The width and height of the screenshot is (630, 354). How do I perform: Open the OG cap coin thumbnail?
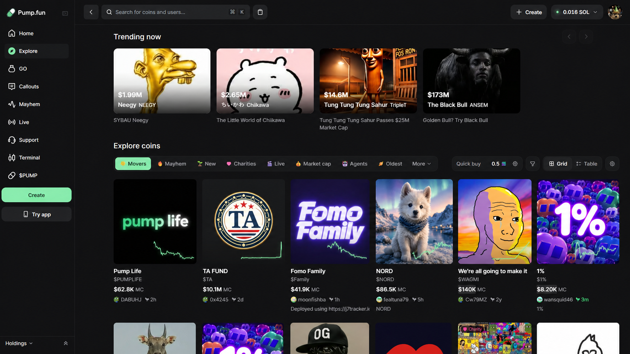pos(330,338)
